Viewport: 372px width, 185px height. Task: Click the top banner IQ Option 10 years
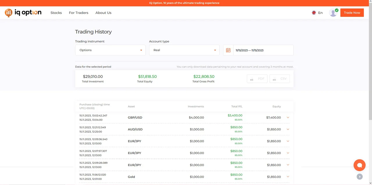pyautogui.click(x=184, y=3)
